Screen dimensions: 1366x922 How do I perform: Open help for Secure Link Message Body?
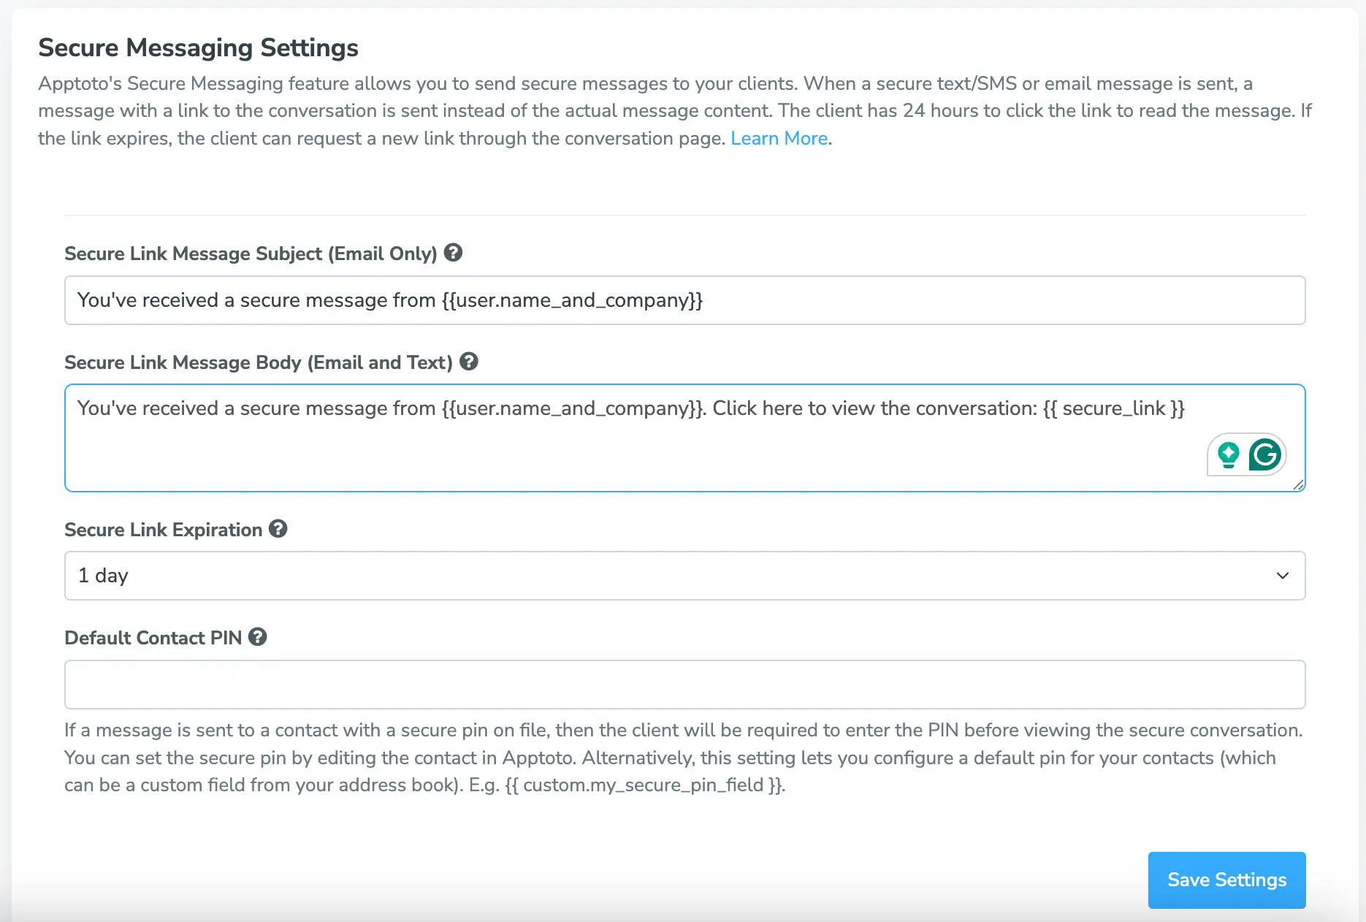(x=470, y=362)
